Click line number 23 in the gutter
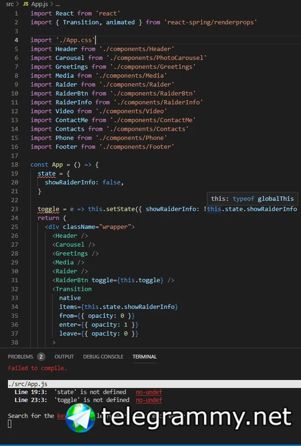The height and width of the screenshot is (446, 301). coord(15,209)
